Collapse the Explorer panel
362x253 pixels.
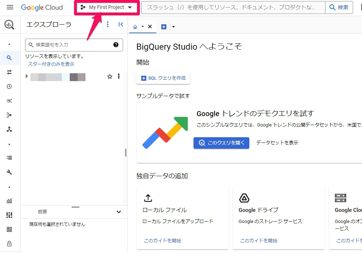(x=121, y=24)
